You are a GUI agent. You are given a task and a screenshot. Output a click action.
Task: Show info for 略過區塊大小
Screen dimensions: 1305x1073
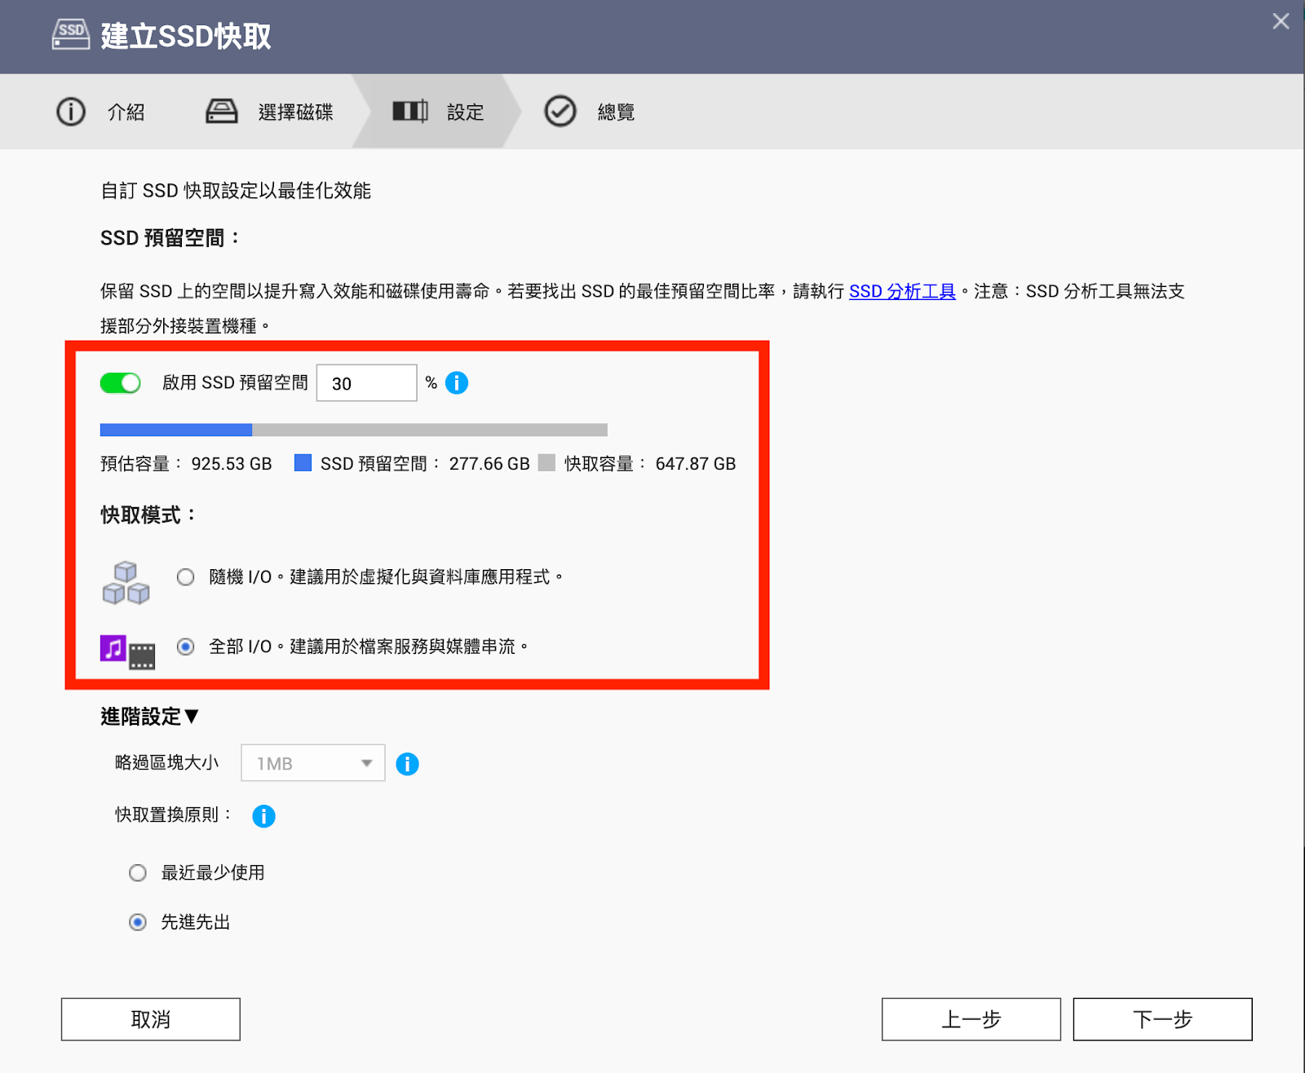407,764
